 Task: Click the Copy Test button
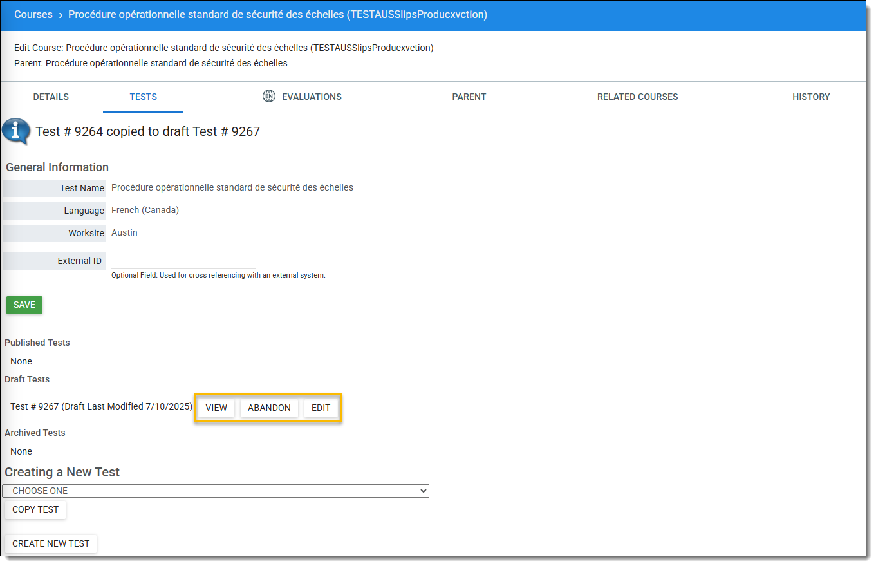click(x=35, y=509)
